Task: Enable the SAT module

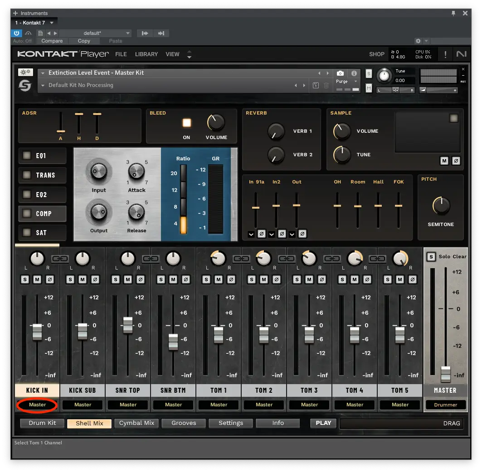Action: [27, 232]
